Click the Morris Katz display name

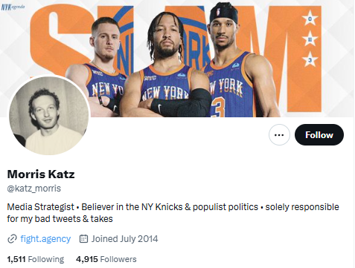pos(41,174)
